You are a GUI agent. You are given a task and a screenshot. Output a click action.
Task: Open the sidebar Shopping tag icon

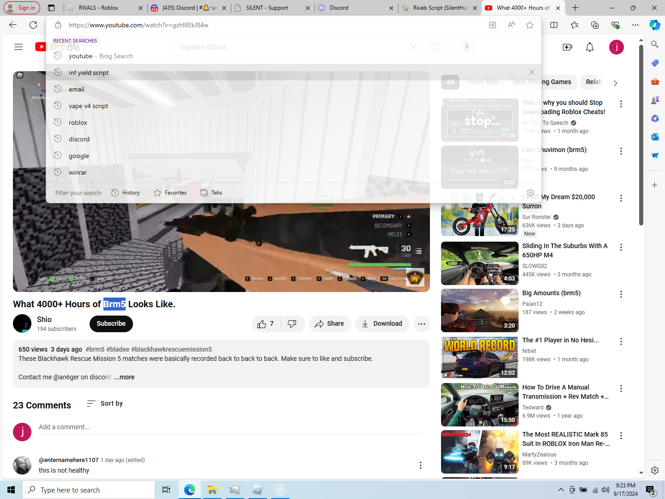[655, 63]
